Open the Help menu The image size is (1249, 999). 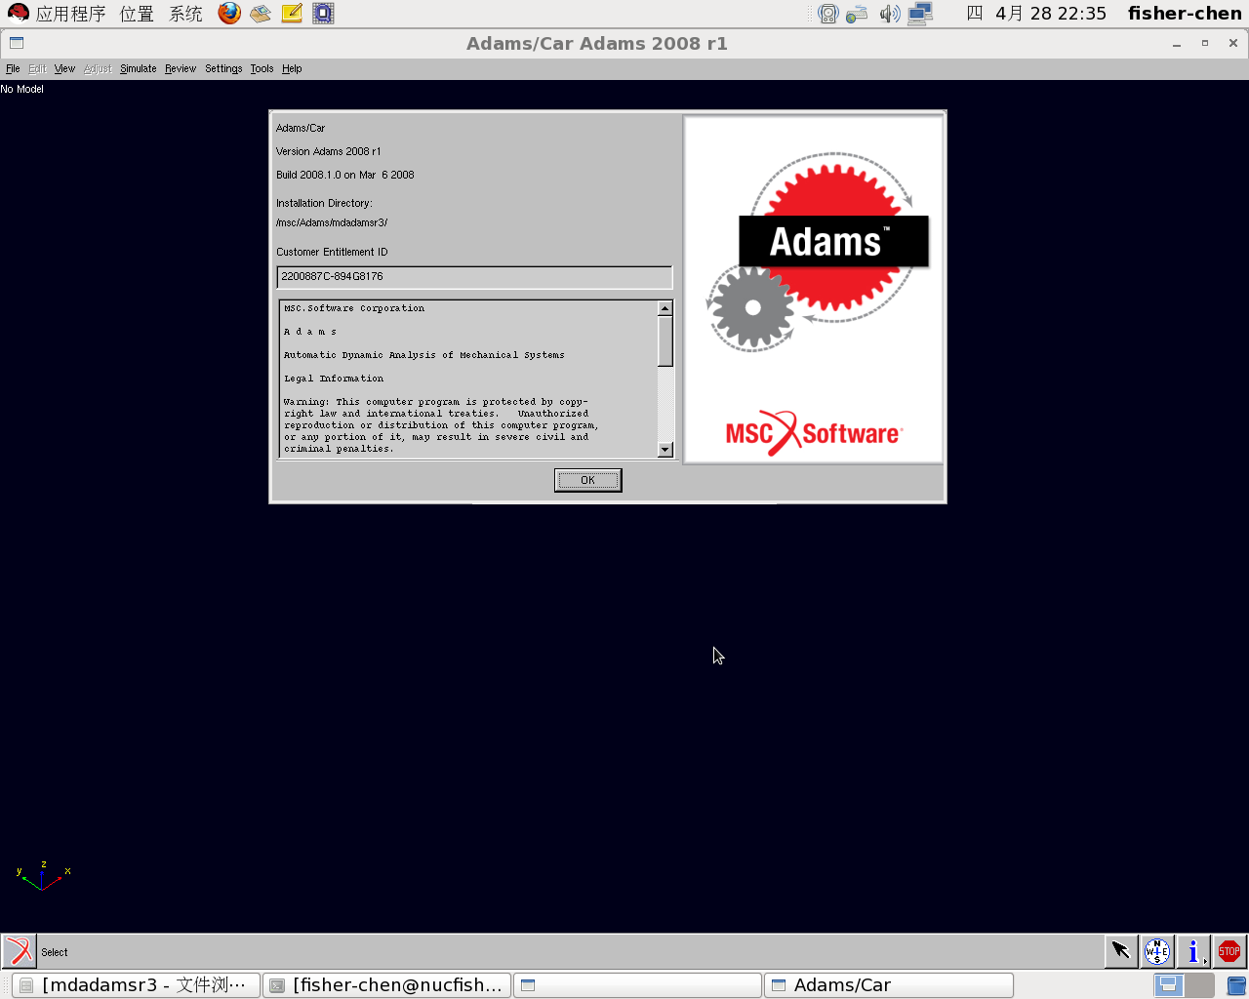pyautogui.click(x=292, y=68)
